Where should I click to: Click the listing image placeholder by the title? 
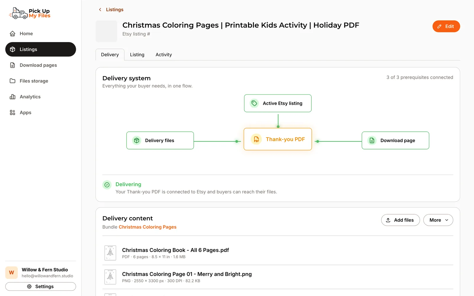(106, 31)
